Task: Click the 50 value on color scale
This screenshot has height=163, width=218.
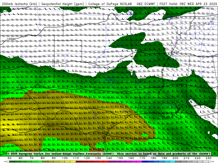Action: 10,158
